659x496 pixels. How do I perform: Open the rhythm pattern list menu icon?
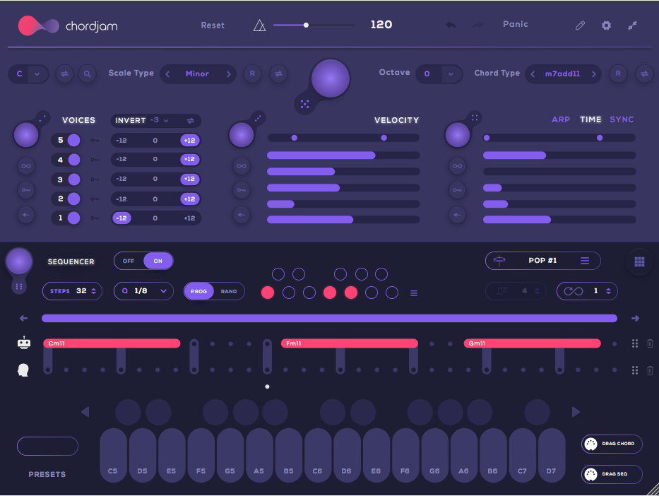coord(414,293)
